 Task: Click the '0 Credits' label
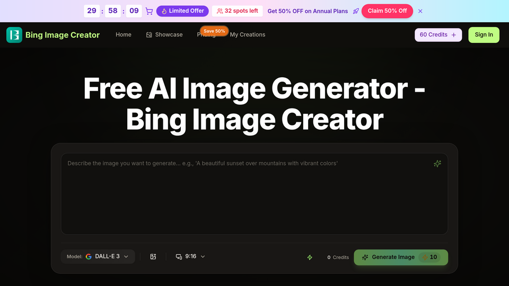point(338,257)
